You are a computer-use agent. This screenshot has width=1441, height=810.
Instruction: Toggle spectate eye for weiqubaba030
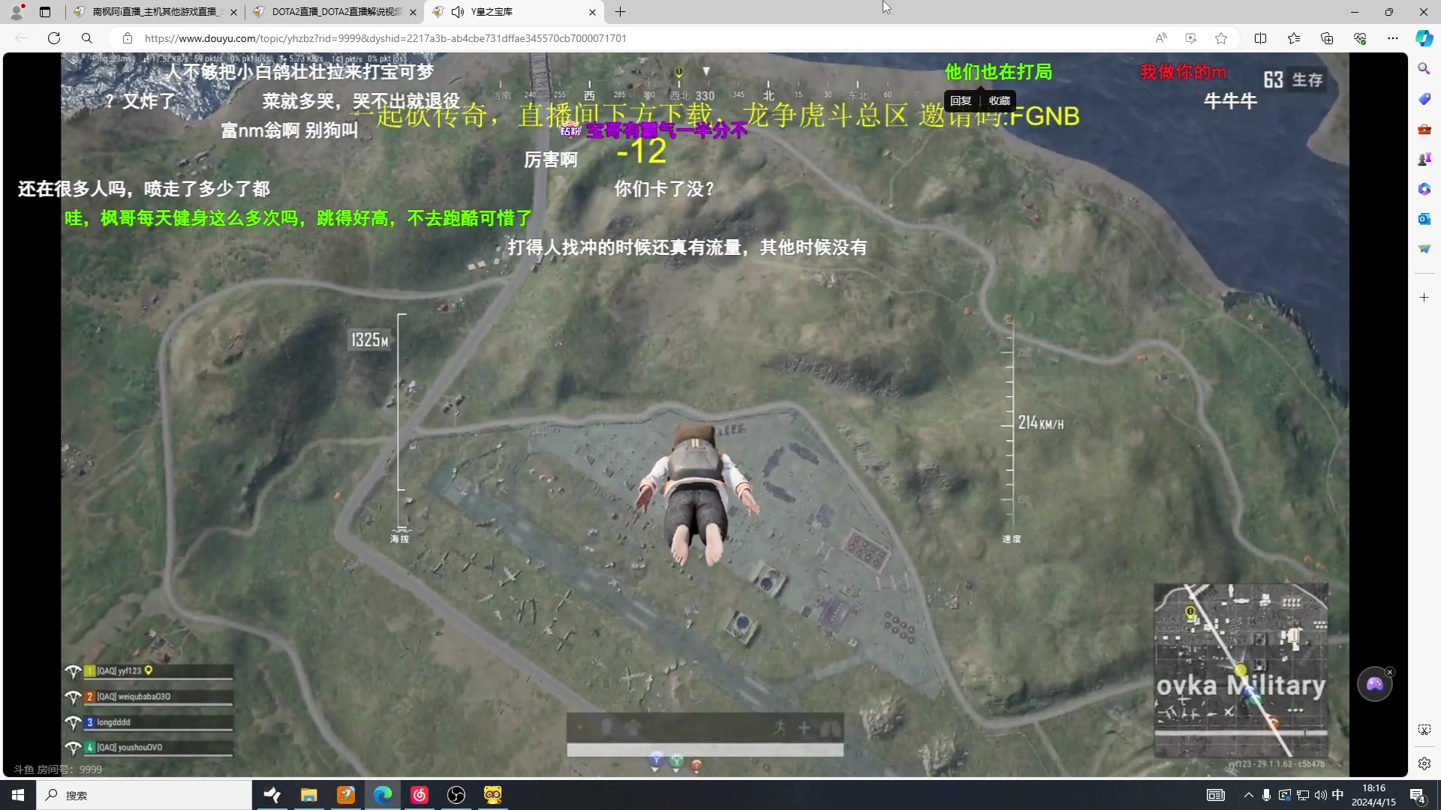[73, 697]
